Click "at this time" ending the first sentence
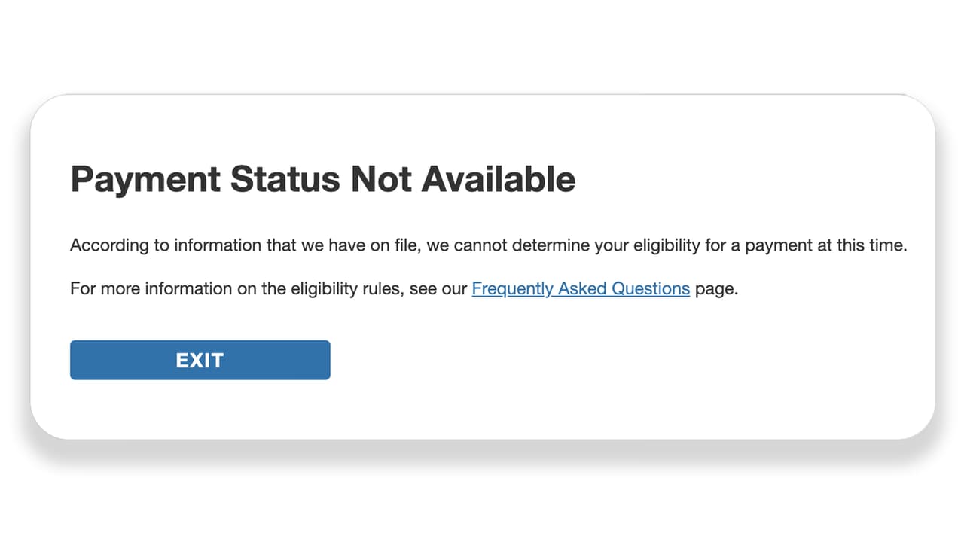The height and width of the screenshot is (542, 964). click(x=865, y=245)
